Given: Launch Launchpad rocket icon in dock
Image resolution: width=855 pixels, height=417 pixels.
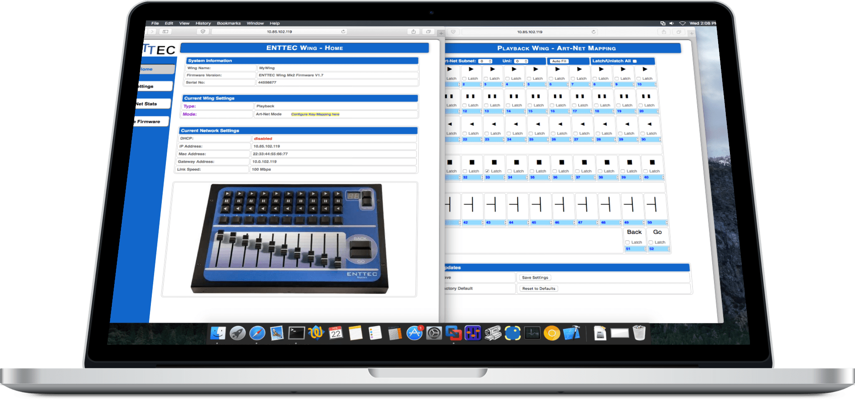Looking at the screenshot, I should [x=237, y=333].
